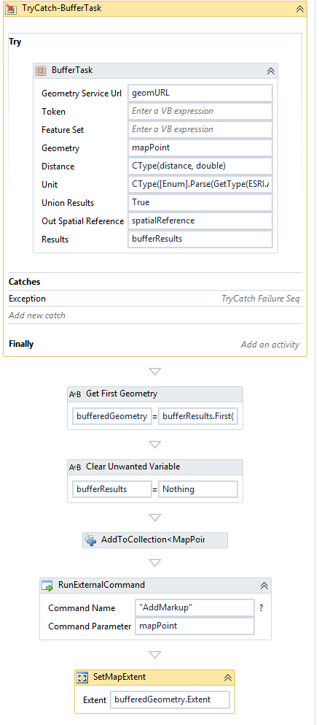The width and height of the screenshot is (319, 725).
Task: Edit the Command Parameter field mapPoint
Action: point(194,626)
